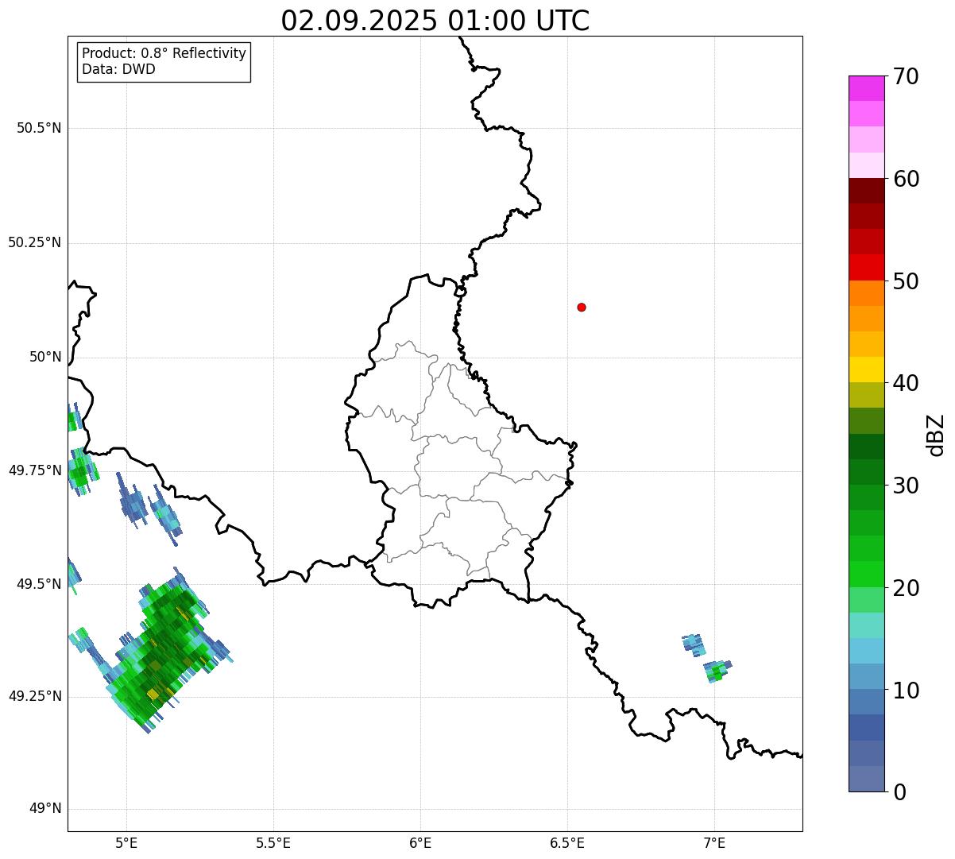Click the 49.75°N latitude tick label
Image resolution: width=955 pixels, height=859 pixels.
pyautogui.click(x=34, y=470)
